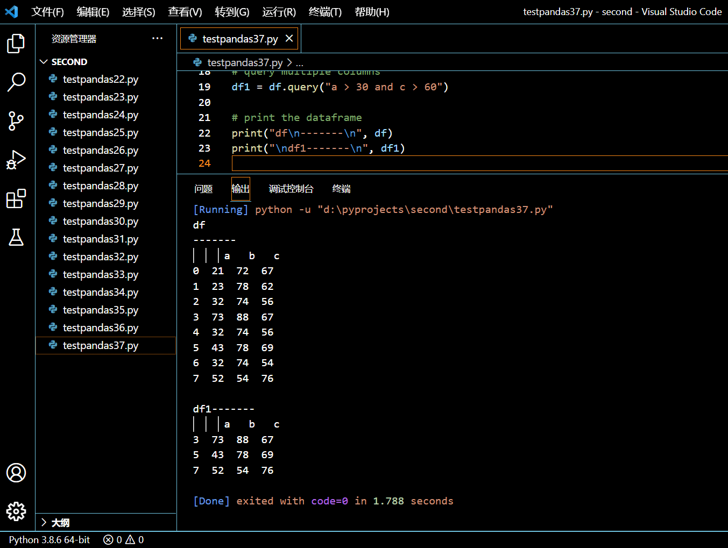Screen dimensions: 728x548
Task: Open the 查看(V) menu
Action: 185,12
